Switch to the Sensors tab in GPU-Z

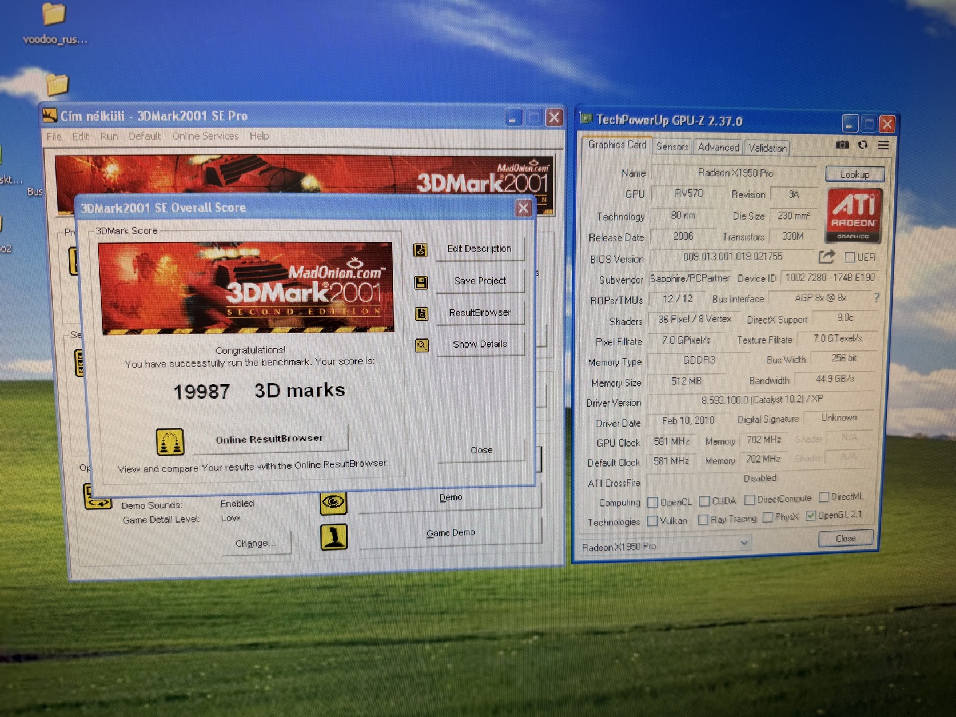(x=672, y=146)
